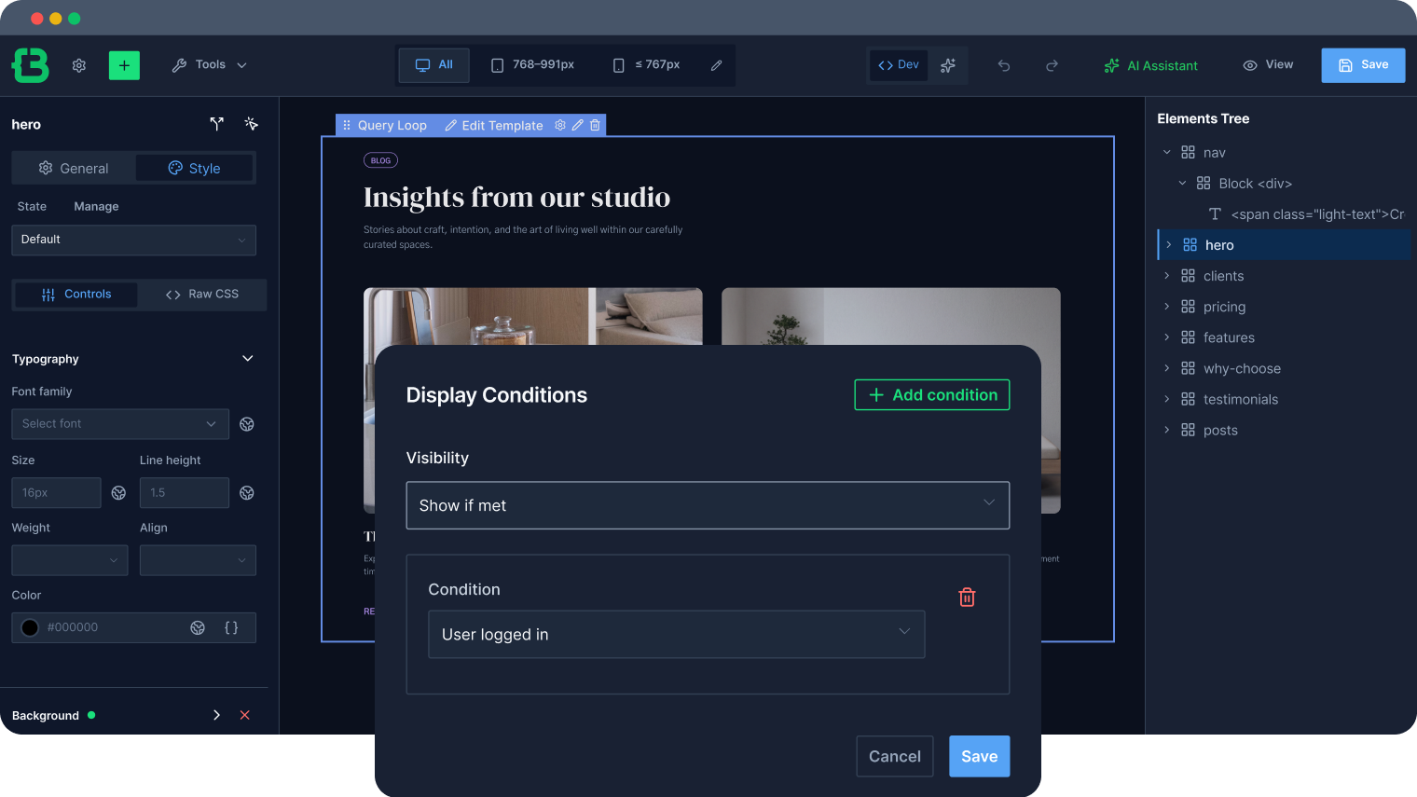Reset Background with red X
The image size is (1417, 797).
pos(245,715)
